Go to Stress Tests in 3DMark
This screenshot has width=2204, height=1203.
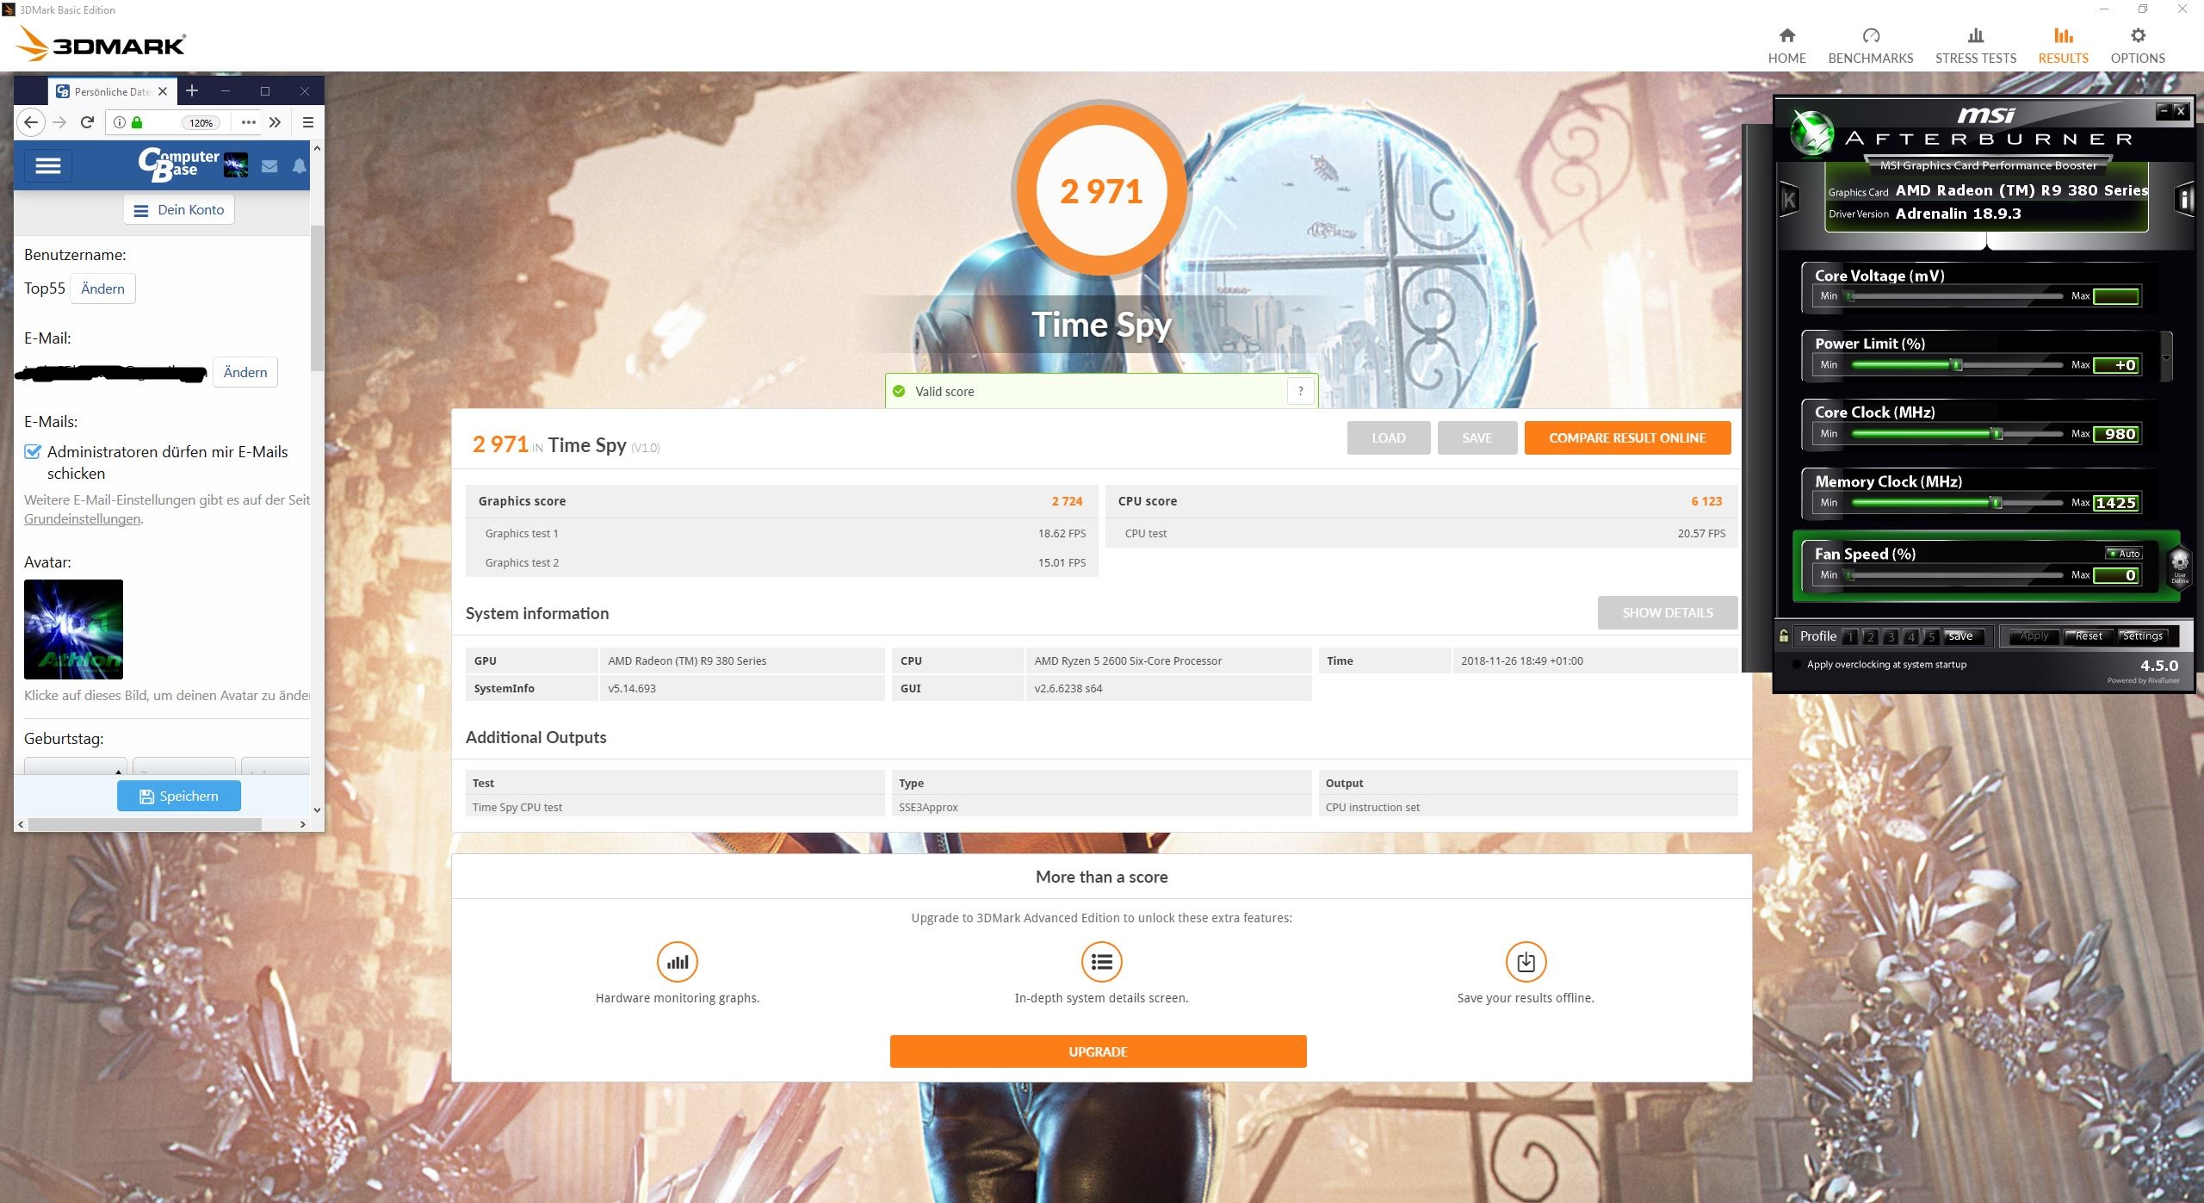1975,45
